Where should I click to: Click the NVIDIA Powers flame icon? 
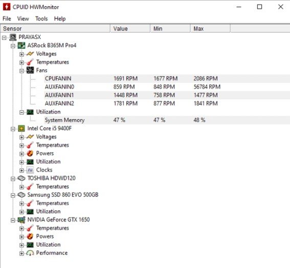pos(30,236)
